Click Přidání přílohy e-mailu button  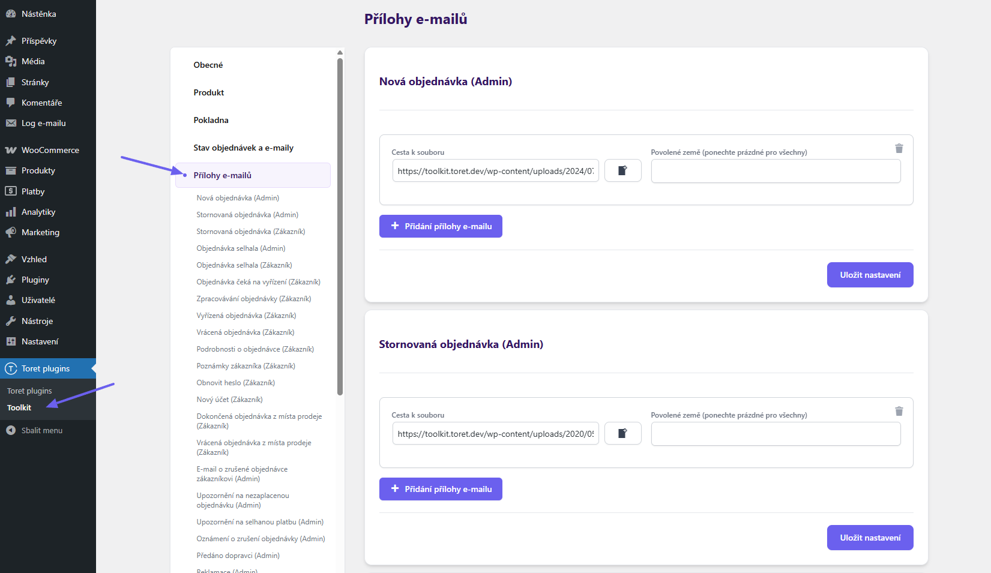(440, 226)
